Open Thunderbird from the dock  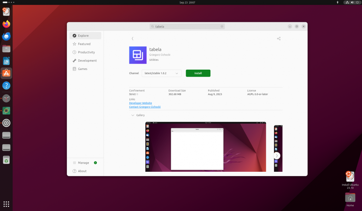point(6,36)
